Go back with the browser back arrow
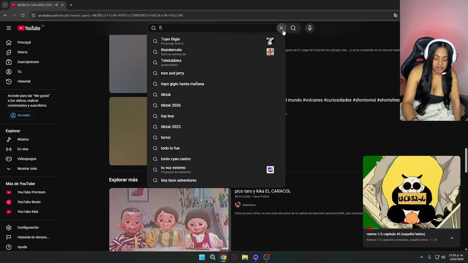 tap(5, 15)
